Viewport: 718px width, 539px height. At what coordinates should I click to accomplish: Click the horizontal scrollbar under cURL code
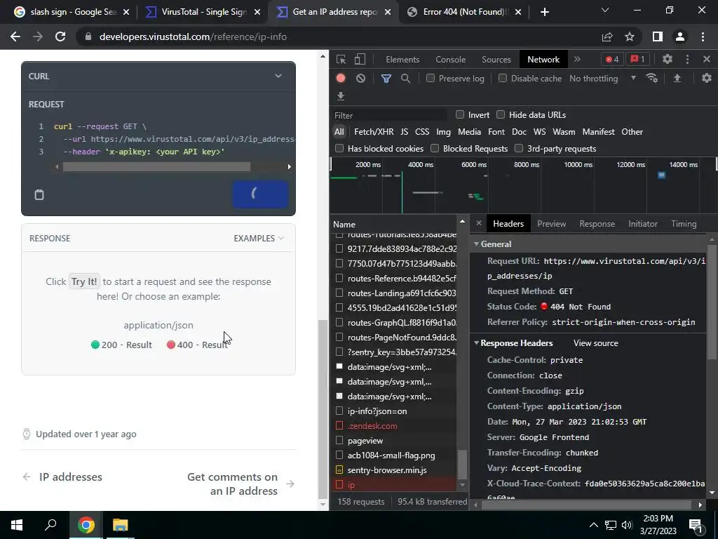coord(156,167)
